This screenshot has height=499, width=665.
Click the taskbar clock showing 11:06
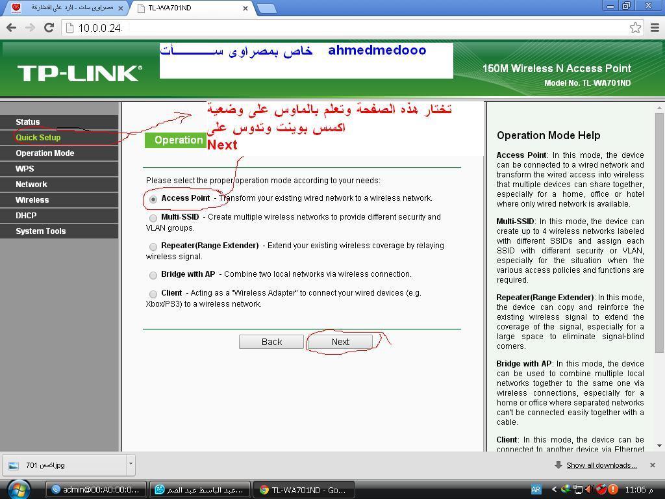click(x=639, y=490)
